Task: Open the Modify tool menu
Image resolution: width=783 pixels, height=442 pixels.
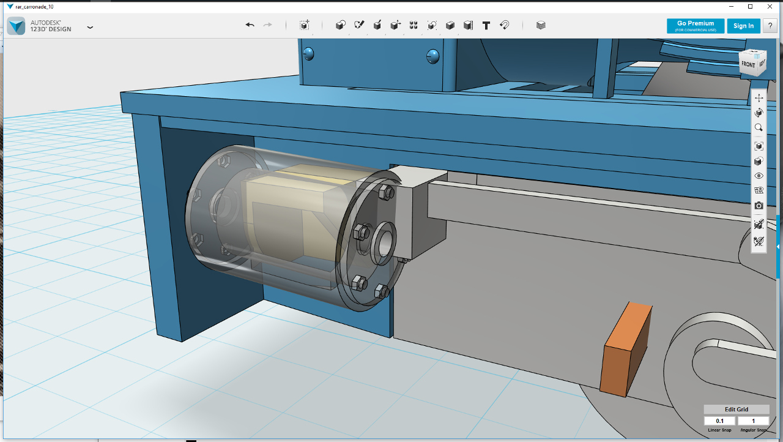Action: tap(396, 25)
